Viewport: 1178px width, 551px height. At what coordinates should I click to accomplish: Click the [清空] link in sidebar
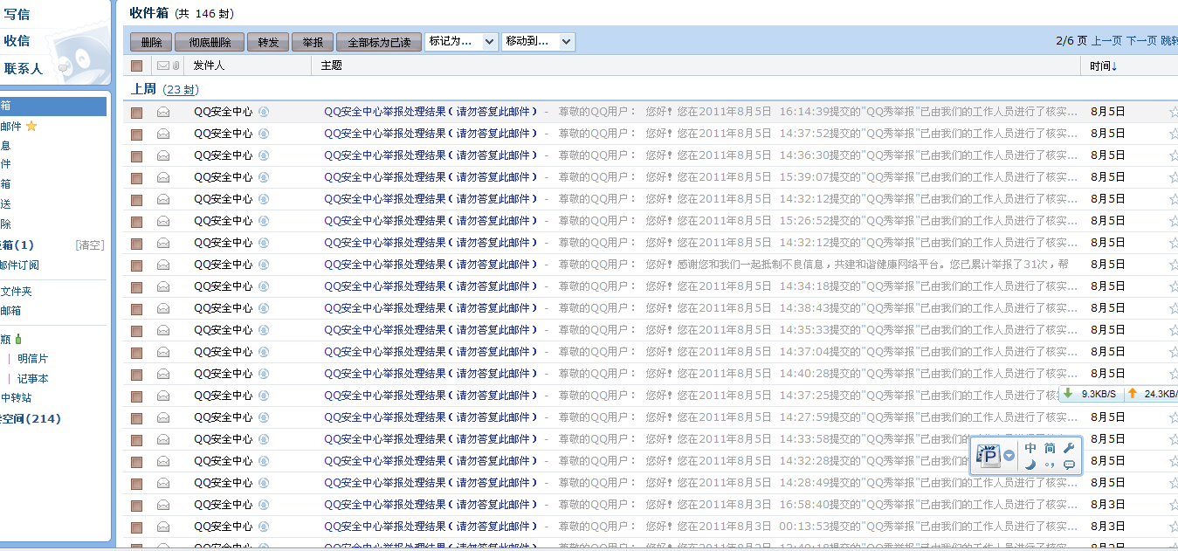(x=90, y=245)
